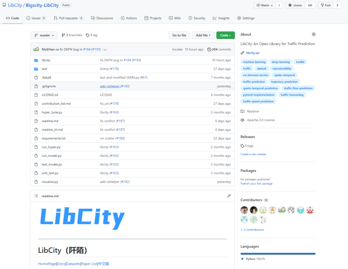Open the readme table of contents list icon
Screen dimensions: 348x269
point(36,196)
